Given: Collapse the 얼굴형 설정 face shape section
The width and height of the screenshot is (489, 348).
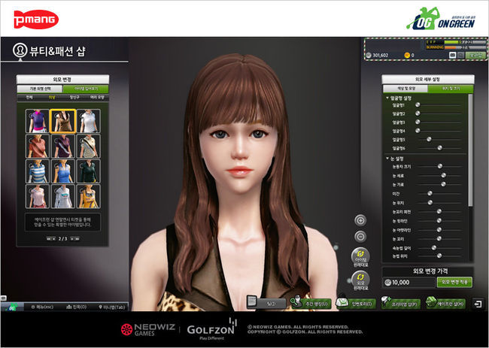Looking at the screenshot, I should point(387,98).
